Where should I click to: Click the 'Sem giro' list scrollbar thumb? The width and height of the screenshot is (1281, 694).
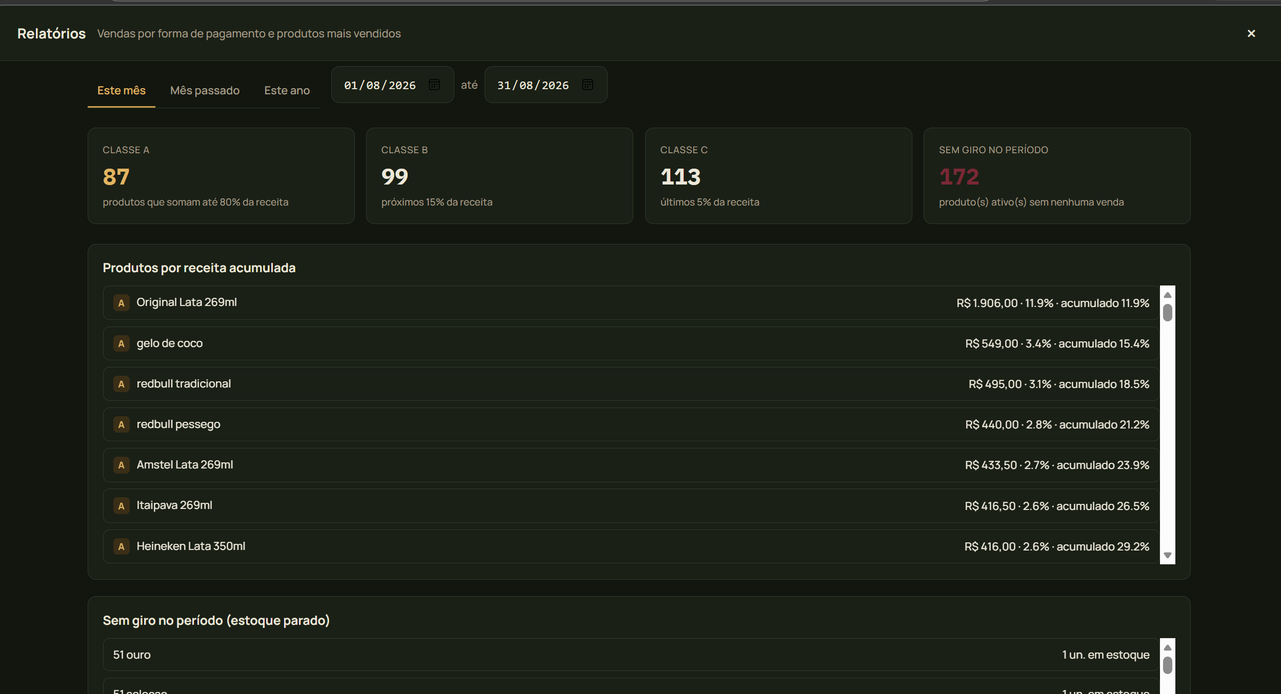(x=1168, y=665)
